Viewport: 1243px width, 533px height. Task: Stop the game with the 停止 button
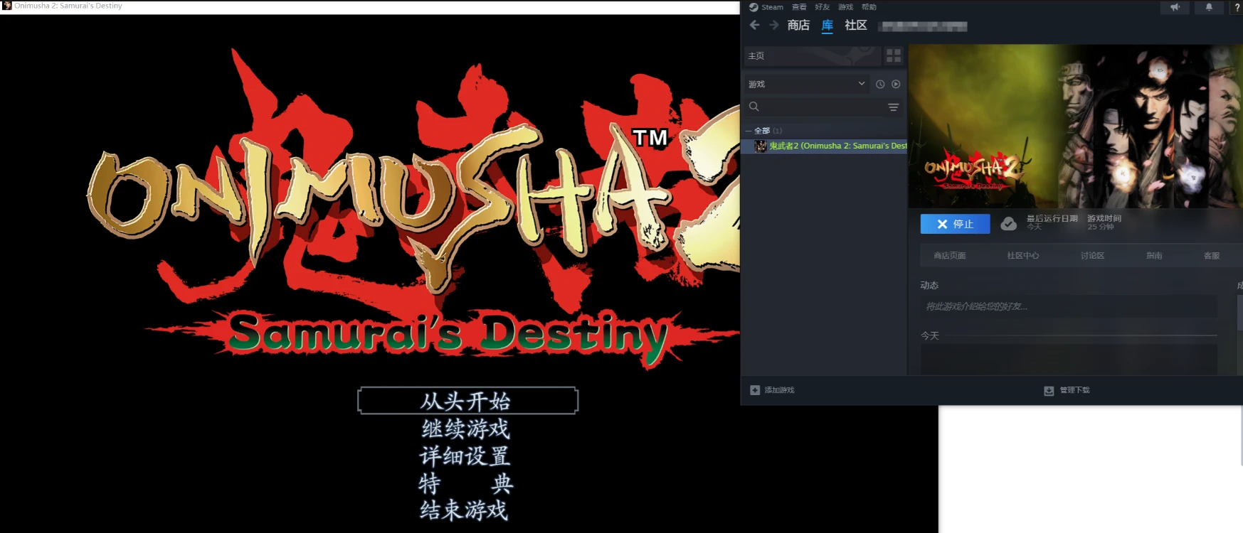click(x=955, y=224)
